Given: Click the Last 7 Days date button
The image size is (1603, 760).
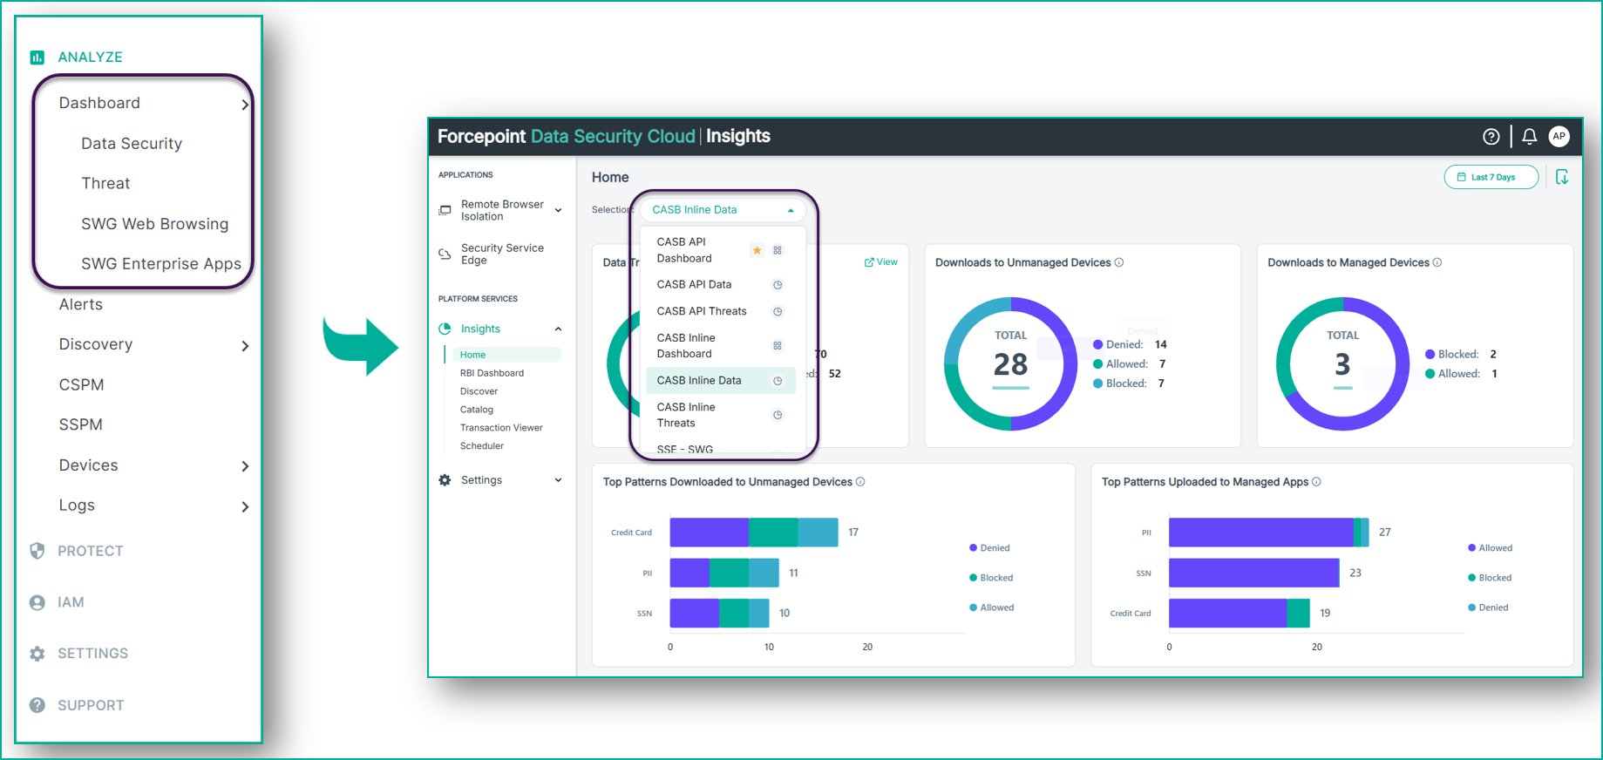Looking at the screenshot, I should pyautogui.click(x=1491, y=177).
